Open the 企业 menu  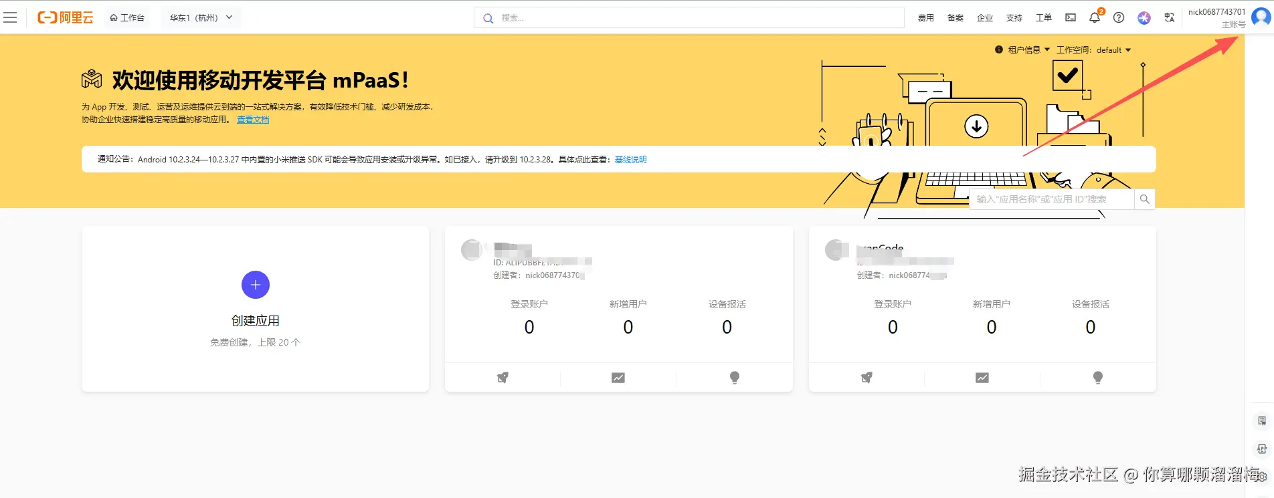pos(984,18)
